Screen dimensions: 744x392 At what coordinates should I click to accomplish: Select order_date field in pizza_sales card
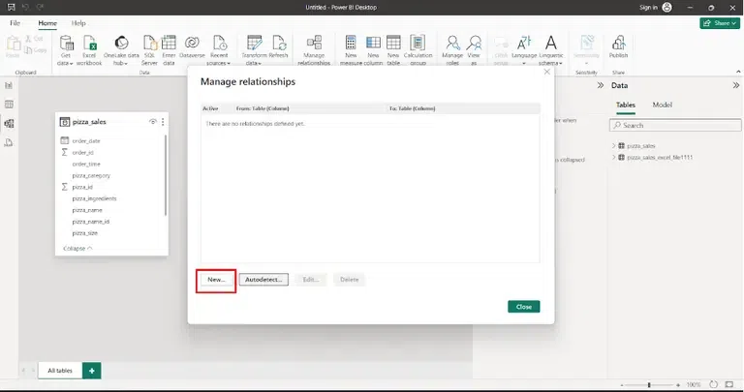tap(86, 140)
